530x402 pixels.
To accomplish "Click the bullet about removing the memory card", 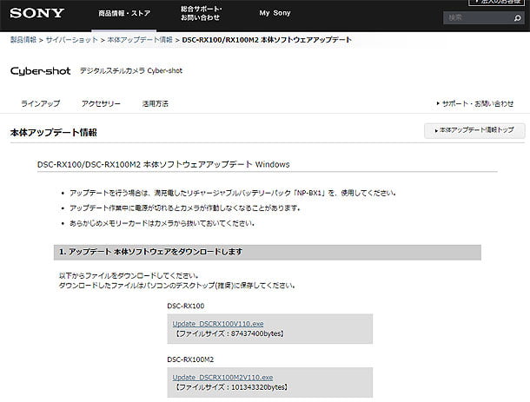I will click(162, 223).
